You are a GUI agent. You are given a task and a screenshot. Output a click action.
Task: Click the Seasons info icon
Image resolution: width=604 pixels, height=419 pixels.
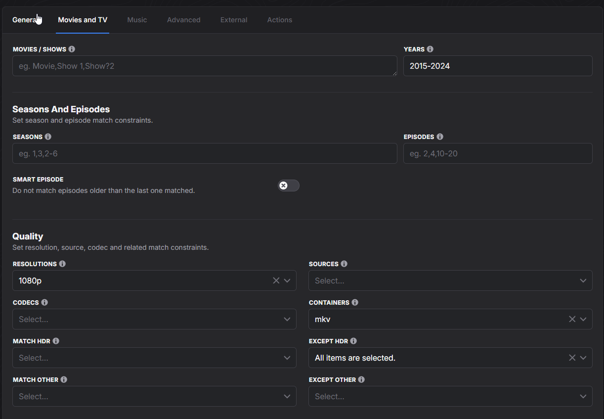(x=48, y=137)
